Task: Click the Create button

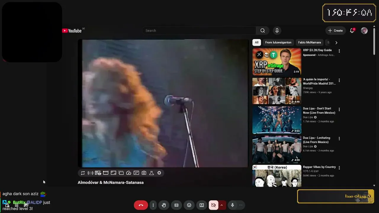Action: 335,30
